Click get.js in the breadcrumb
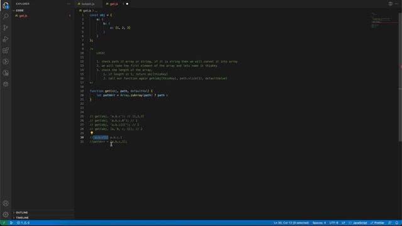 87,11
